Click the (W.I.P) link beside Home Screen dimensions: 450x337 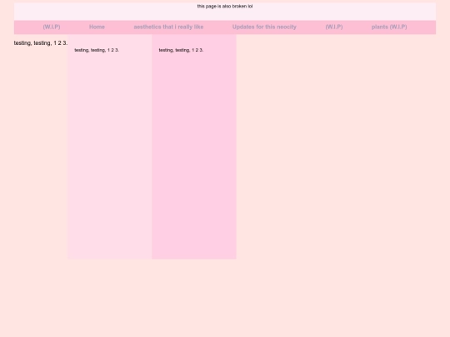coord(52,27)
